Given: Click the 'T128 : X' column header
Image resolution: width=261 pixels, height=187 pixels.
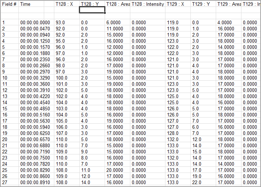Looking at the screenshot, I should 67,4.
